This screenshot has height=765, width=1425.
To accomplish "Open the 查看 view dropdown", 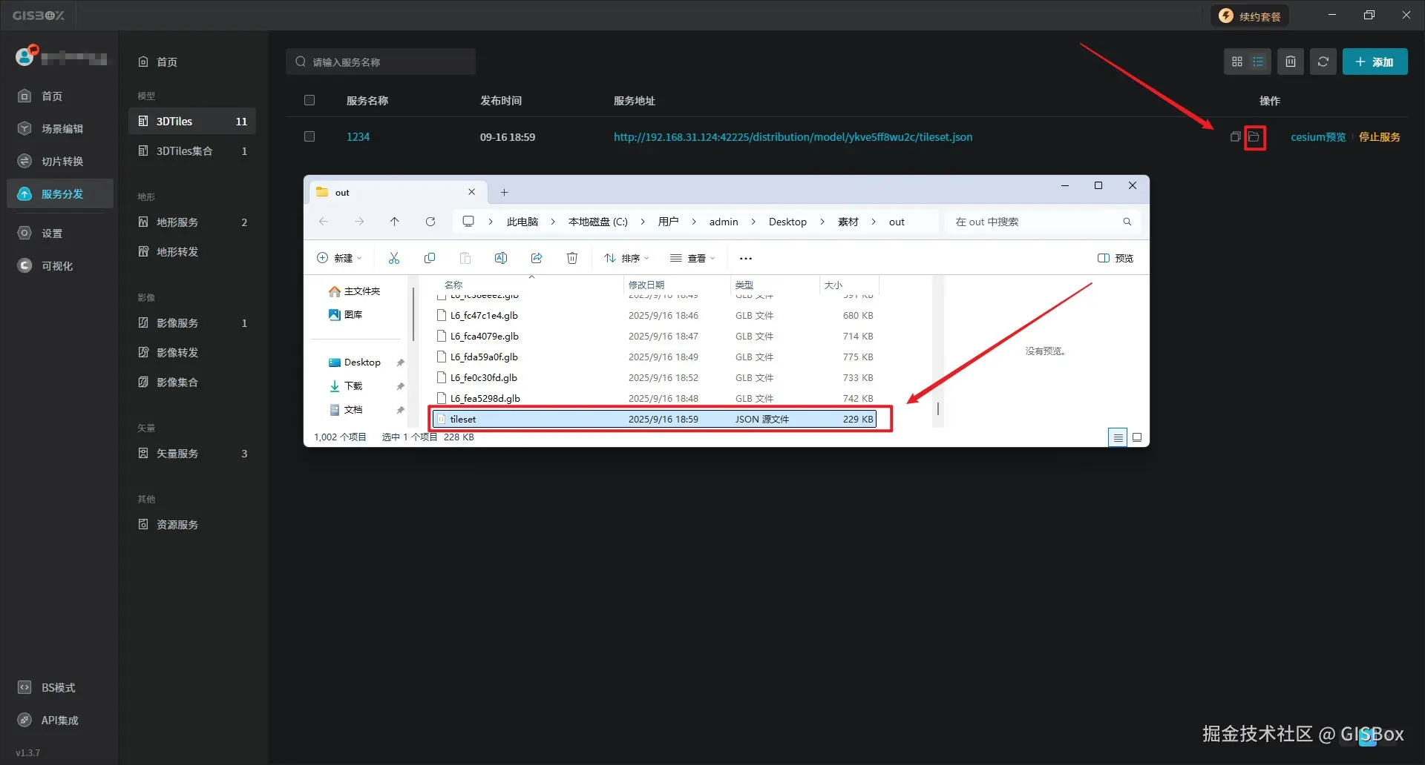I will [692, 259].
